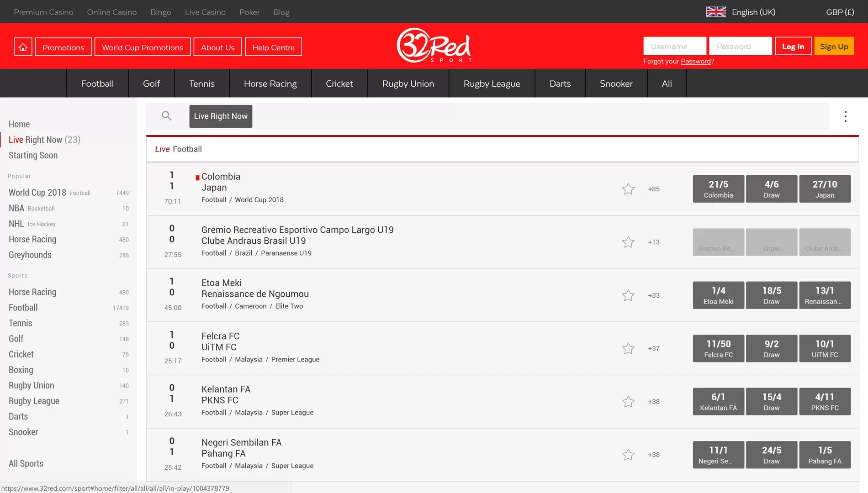The height and width of the screenshot is (493, 868).
Task: Select the UK flag language icon
Action: pos(716,12)
